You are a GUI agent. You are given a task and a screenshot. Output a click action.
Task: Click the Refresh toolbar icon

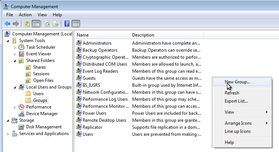pyautogui.click(x=47, y=24)
